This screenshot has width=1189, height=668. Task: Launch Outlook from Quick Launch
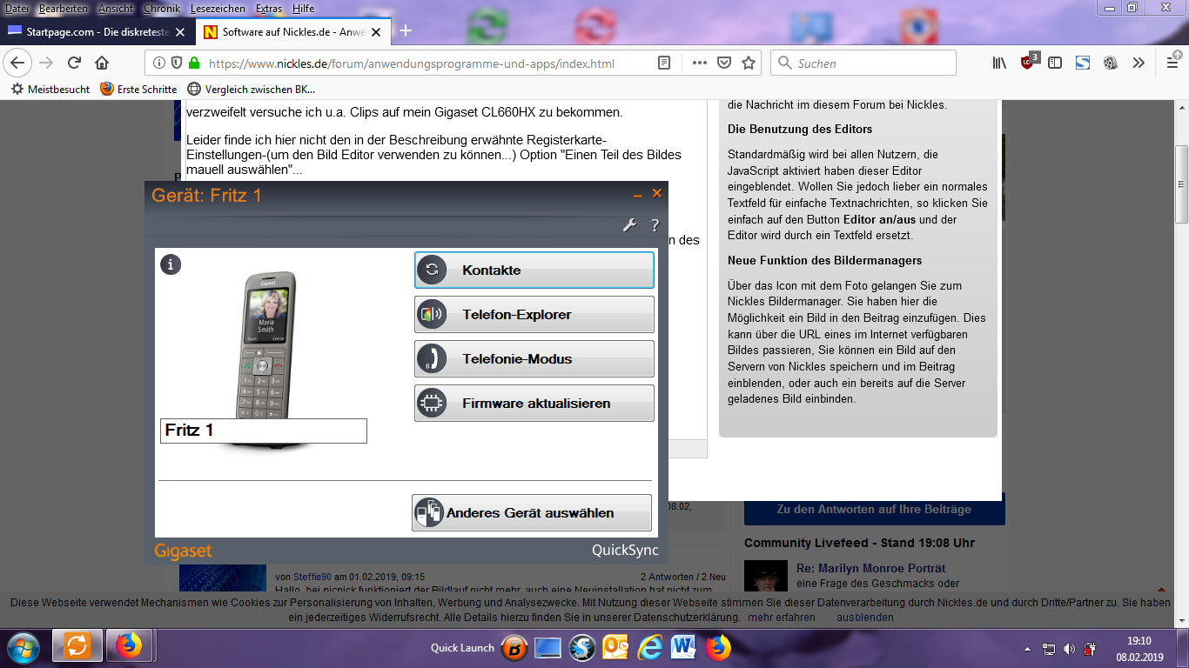pos(615,647)
